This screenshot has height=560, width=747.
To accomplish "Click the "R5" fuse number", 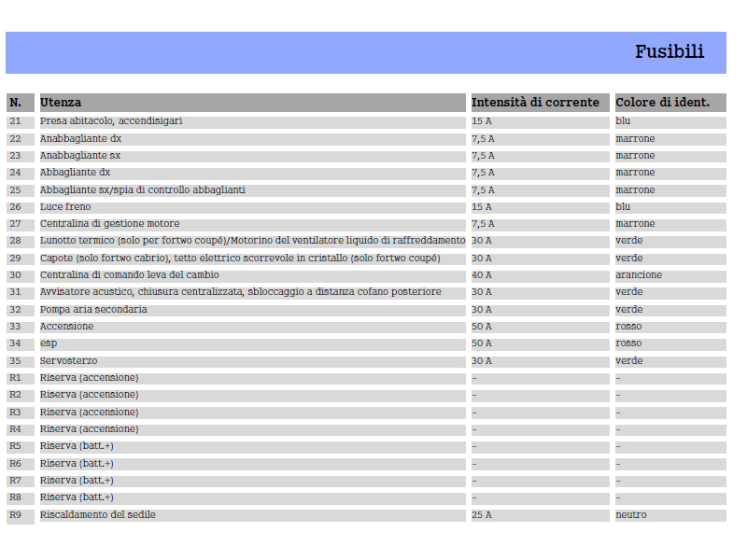I will coord(15,446).
